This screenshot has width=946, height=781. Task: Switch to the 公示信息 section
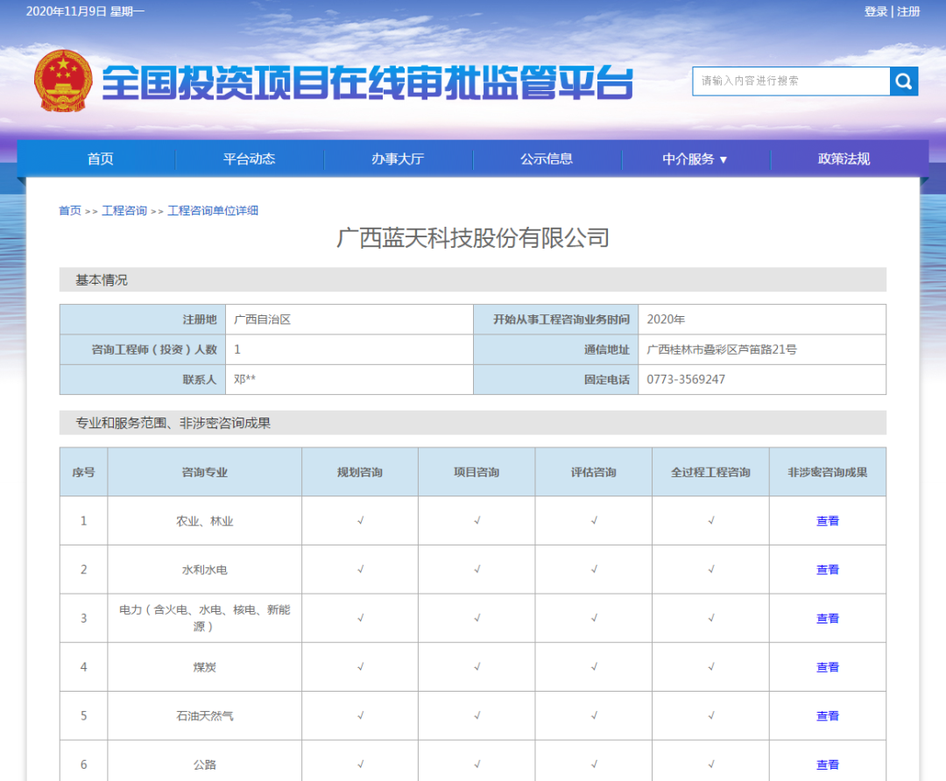tap(547, 158)
